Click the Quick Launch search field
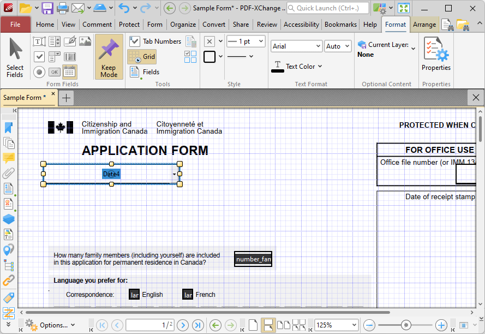 tap(328, 8)
